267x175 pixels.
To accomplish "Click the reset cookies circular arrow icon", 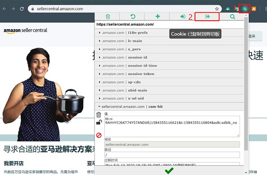I will (133, 17).
